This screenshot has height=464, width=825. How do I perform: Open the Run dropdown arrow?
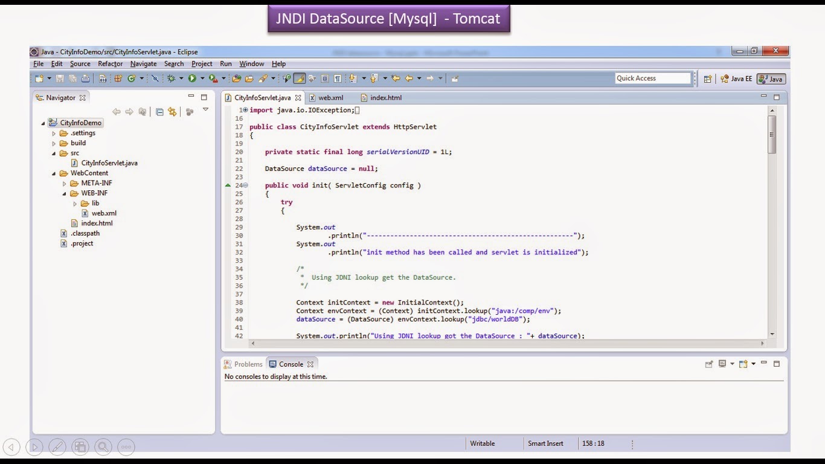coord(202,79)
